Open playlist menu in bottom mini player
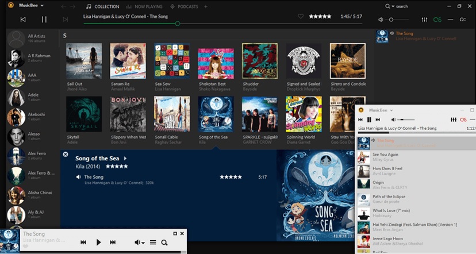 point(153,242)
